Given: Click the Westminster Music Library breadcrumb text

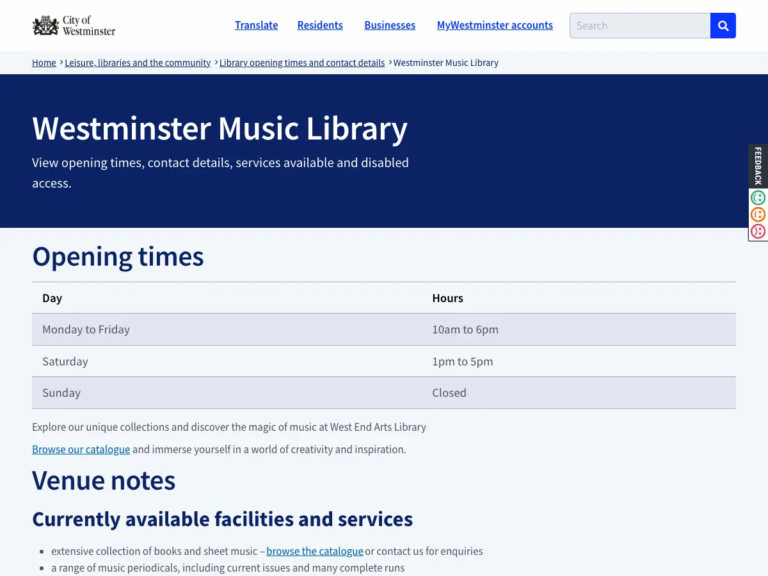Looking at the screenshot, I should (446, 63).
